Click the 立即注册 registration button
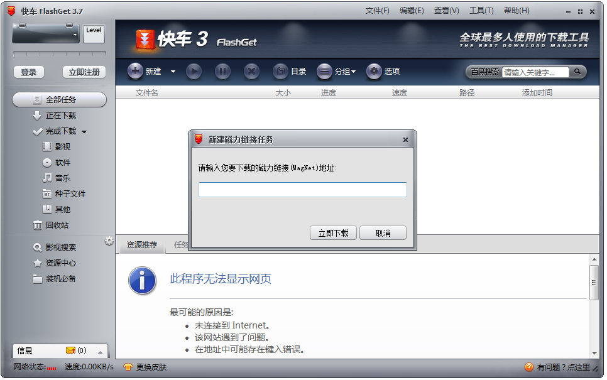The image size is (607, 380). [84, 72]
